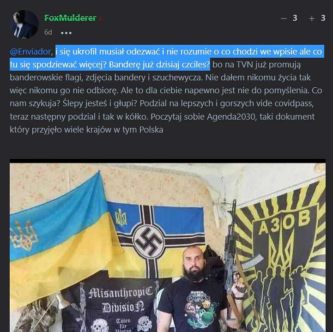The width and height of the screenshot is (333, 332).
Task: Open the FoxMulderer username link
Action: point(70,18)
